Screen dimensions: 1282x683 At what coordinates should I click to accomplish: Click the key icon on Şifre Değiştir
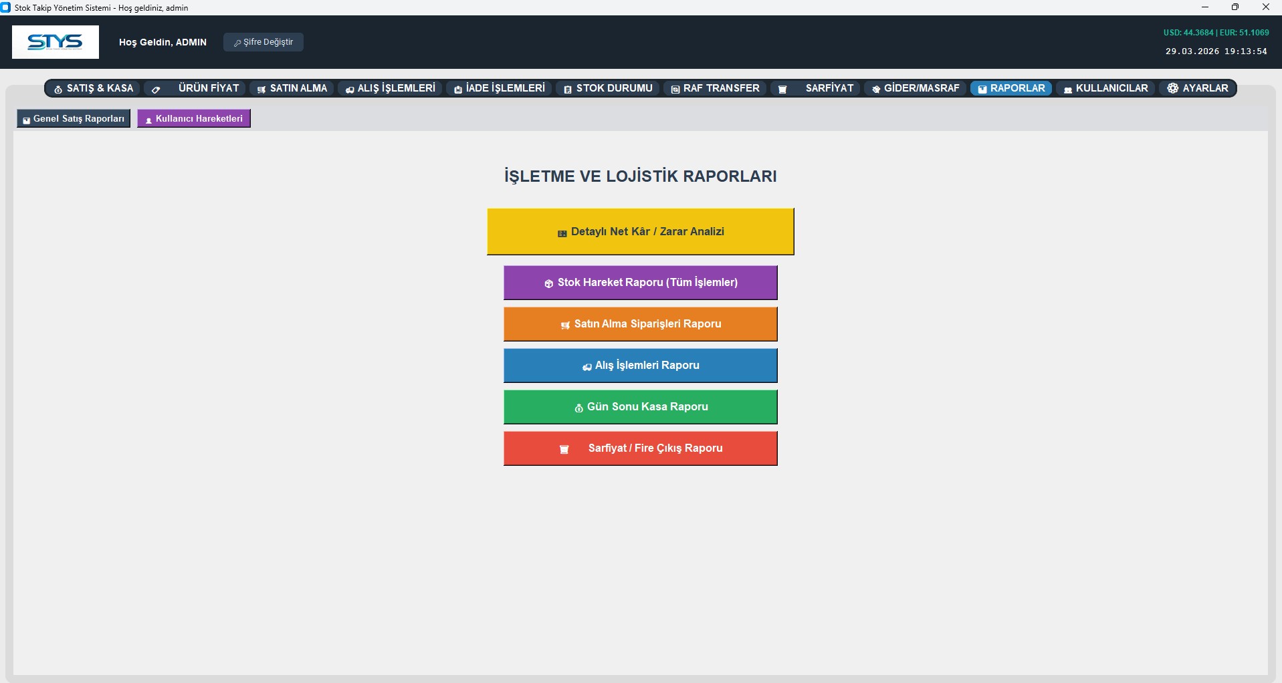pyautogui.click(x=237, y=43)
